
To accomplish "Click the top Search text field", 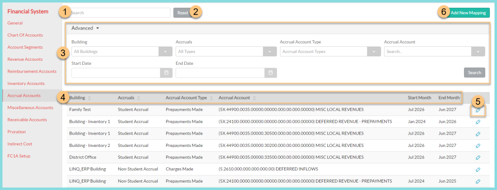I will pyautogui.click(x=119, y=13).
